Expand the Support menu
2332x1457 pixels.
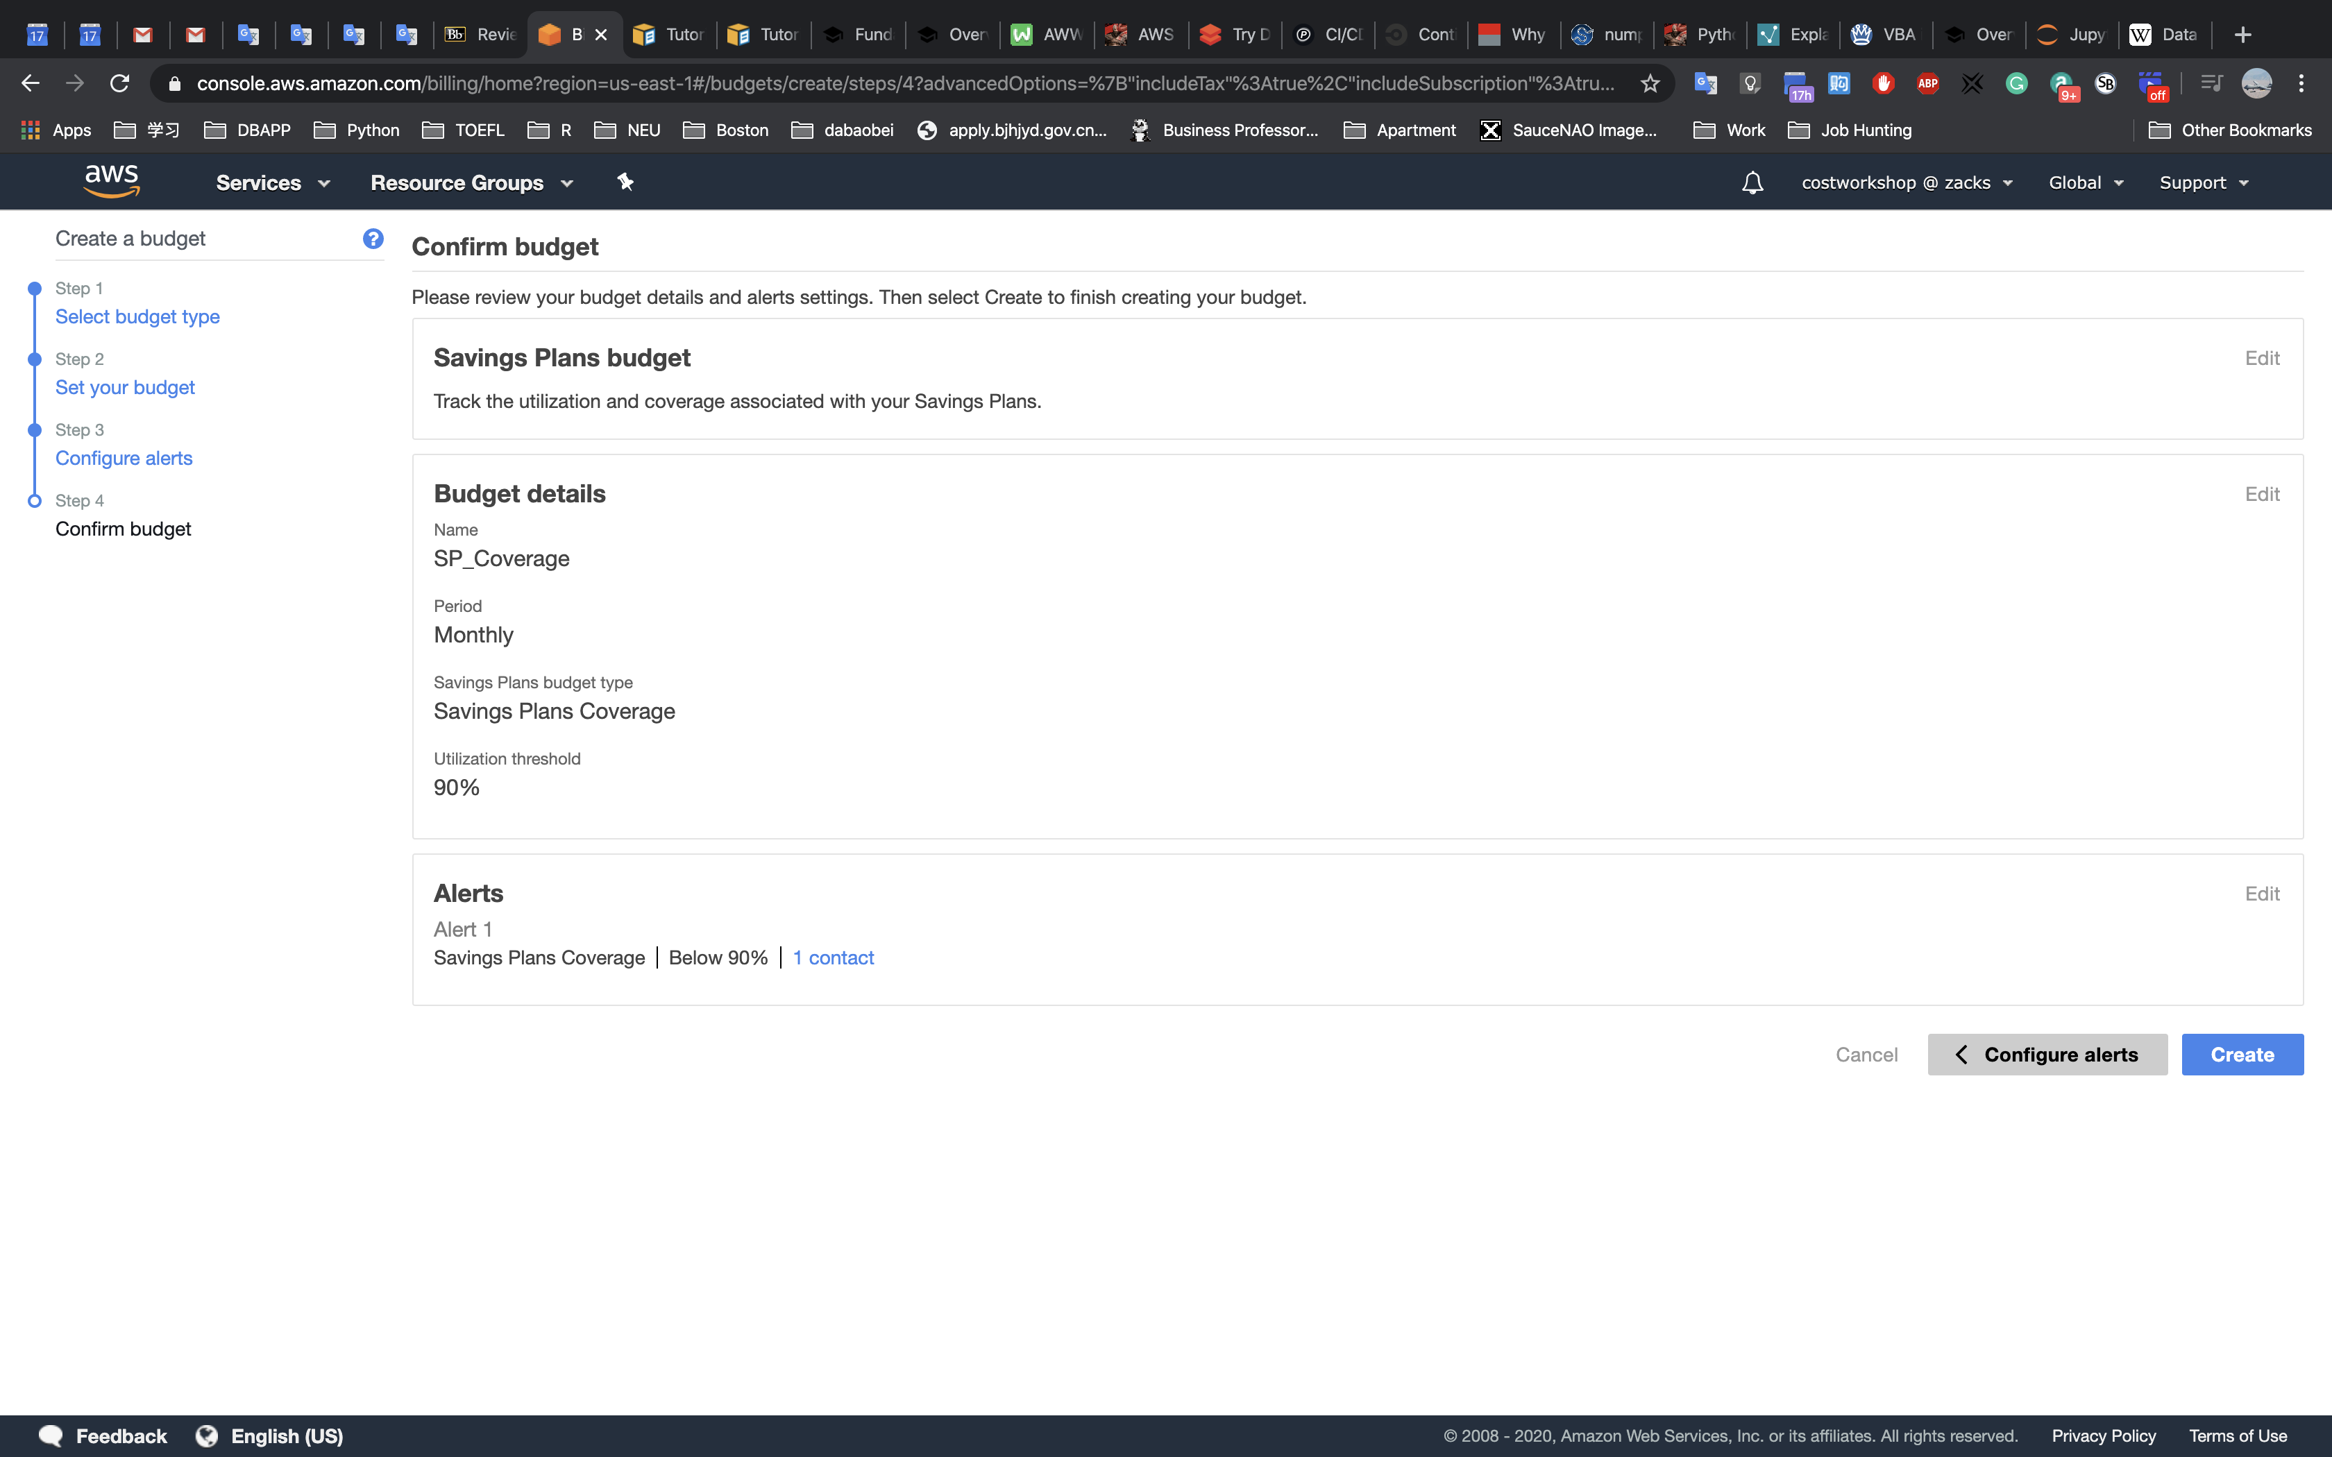pos(2203,182)
